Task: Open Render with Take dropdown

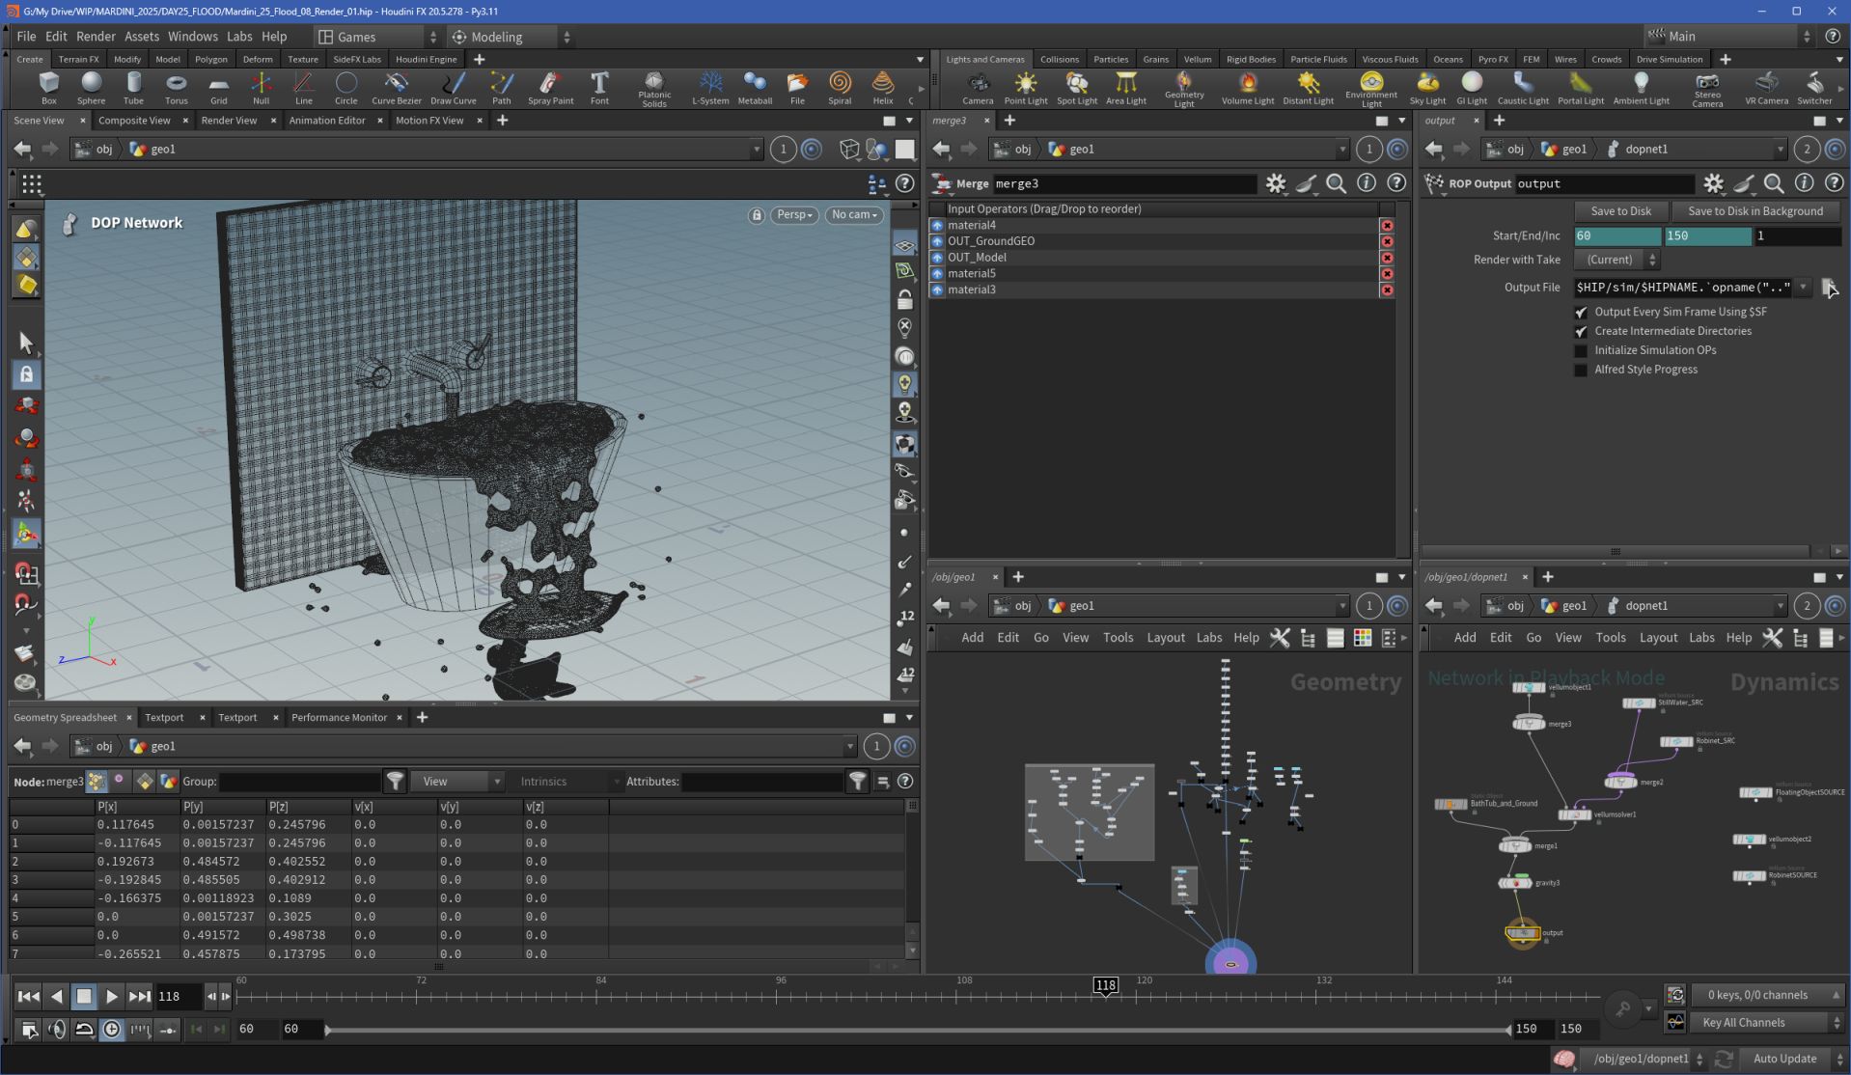Action: tap(1616, 261)
